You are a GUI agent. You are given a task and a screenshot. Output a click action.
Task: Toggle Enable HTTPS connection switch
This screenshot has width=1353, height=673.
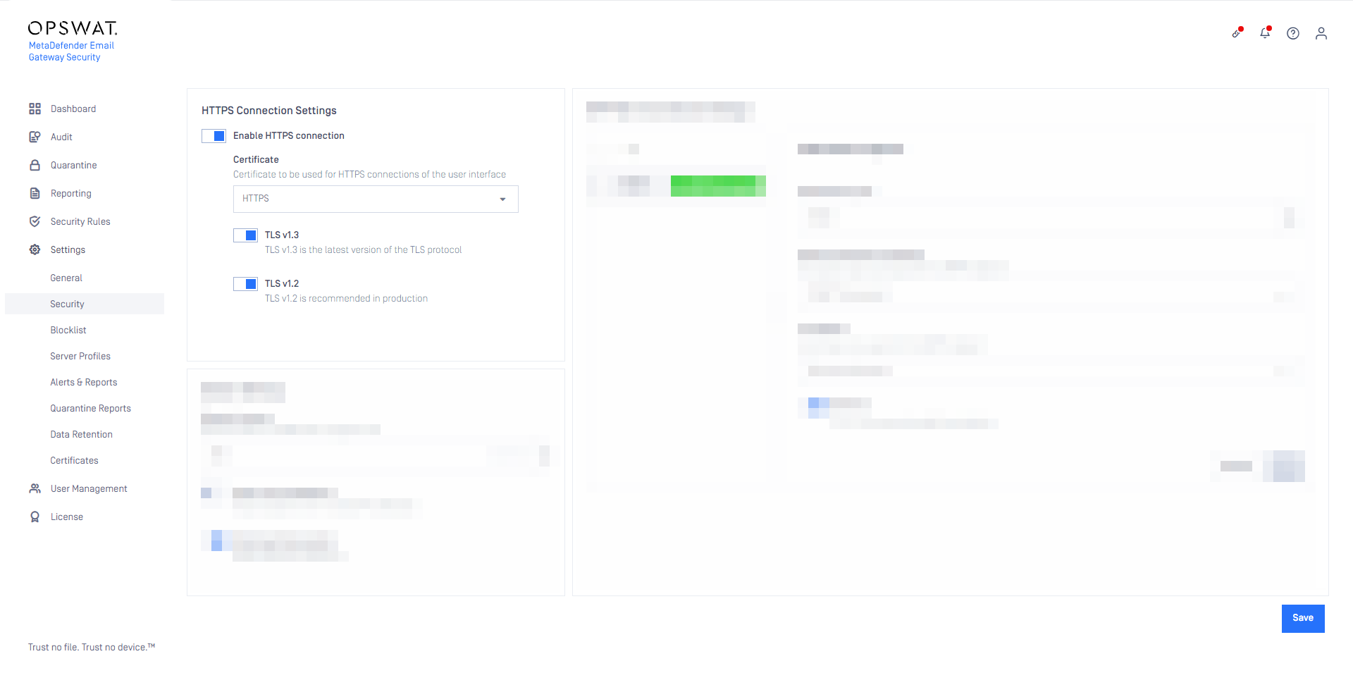coord(214,136)
